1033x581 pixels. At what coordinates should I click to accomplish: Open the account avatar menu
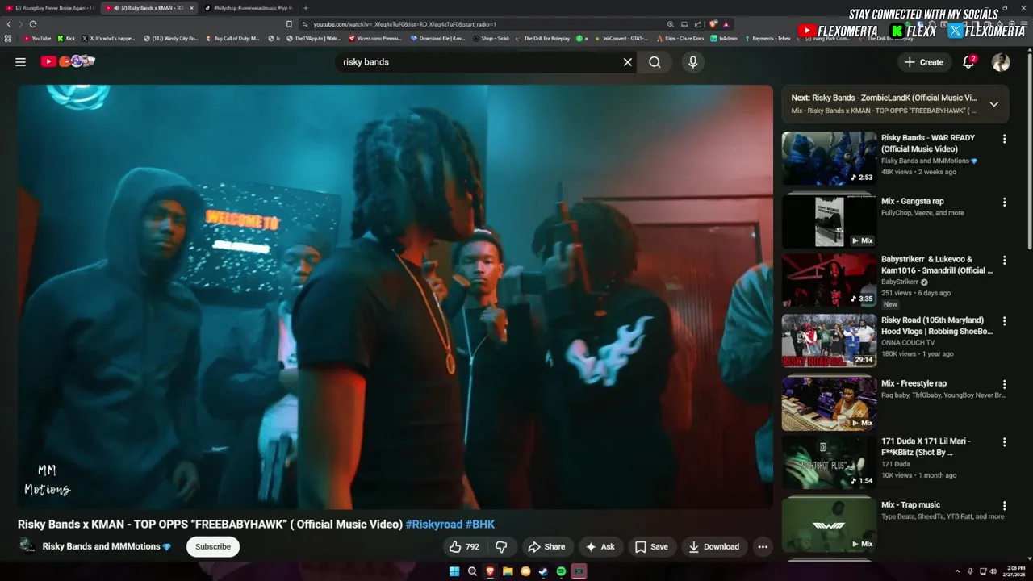pyautogui.click(x=1001, y=62)
